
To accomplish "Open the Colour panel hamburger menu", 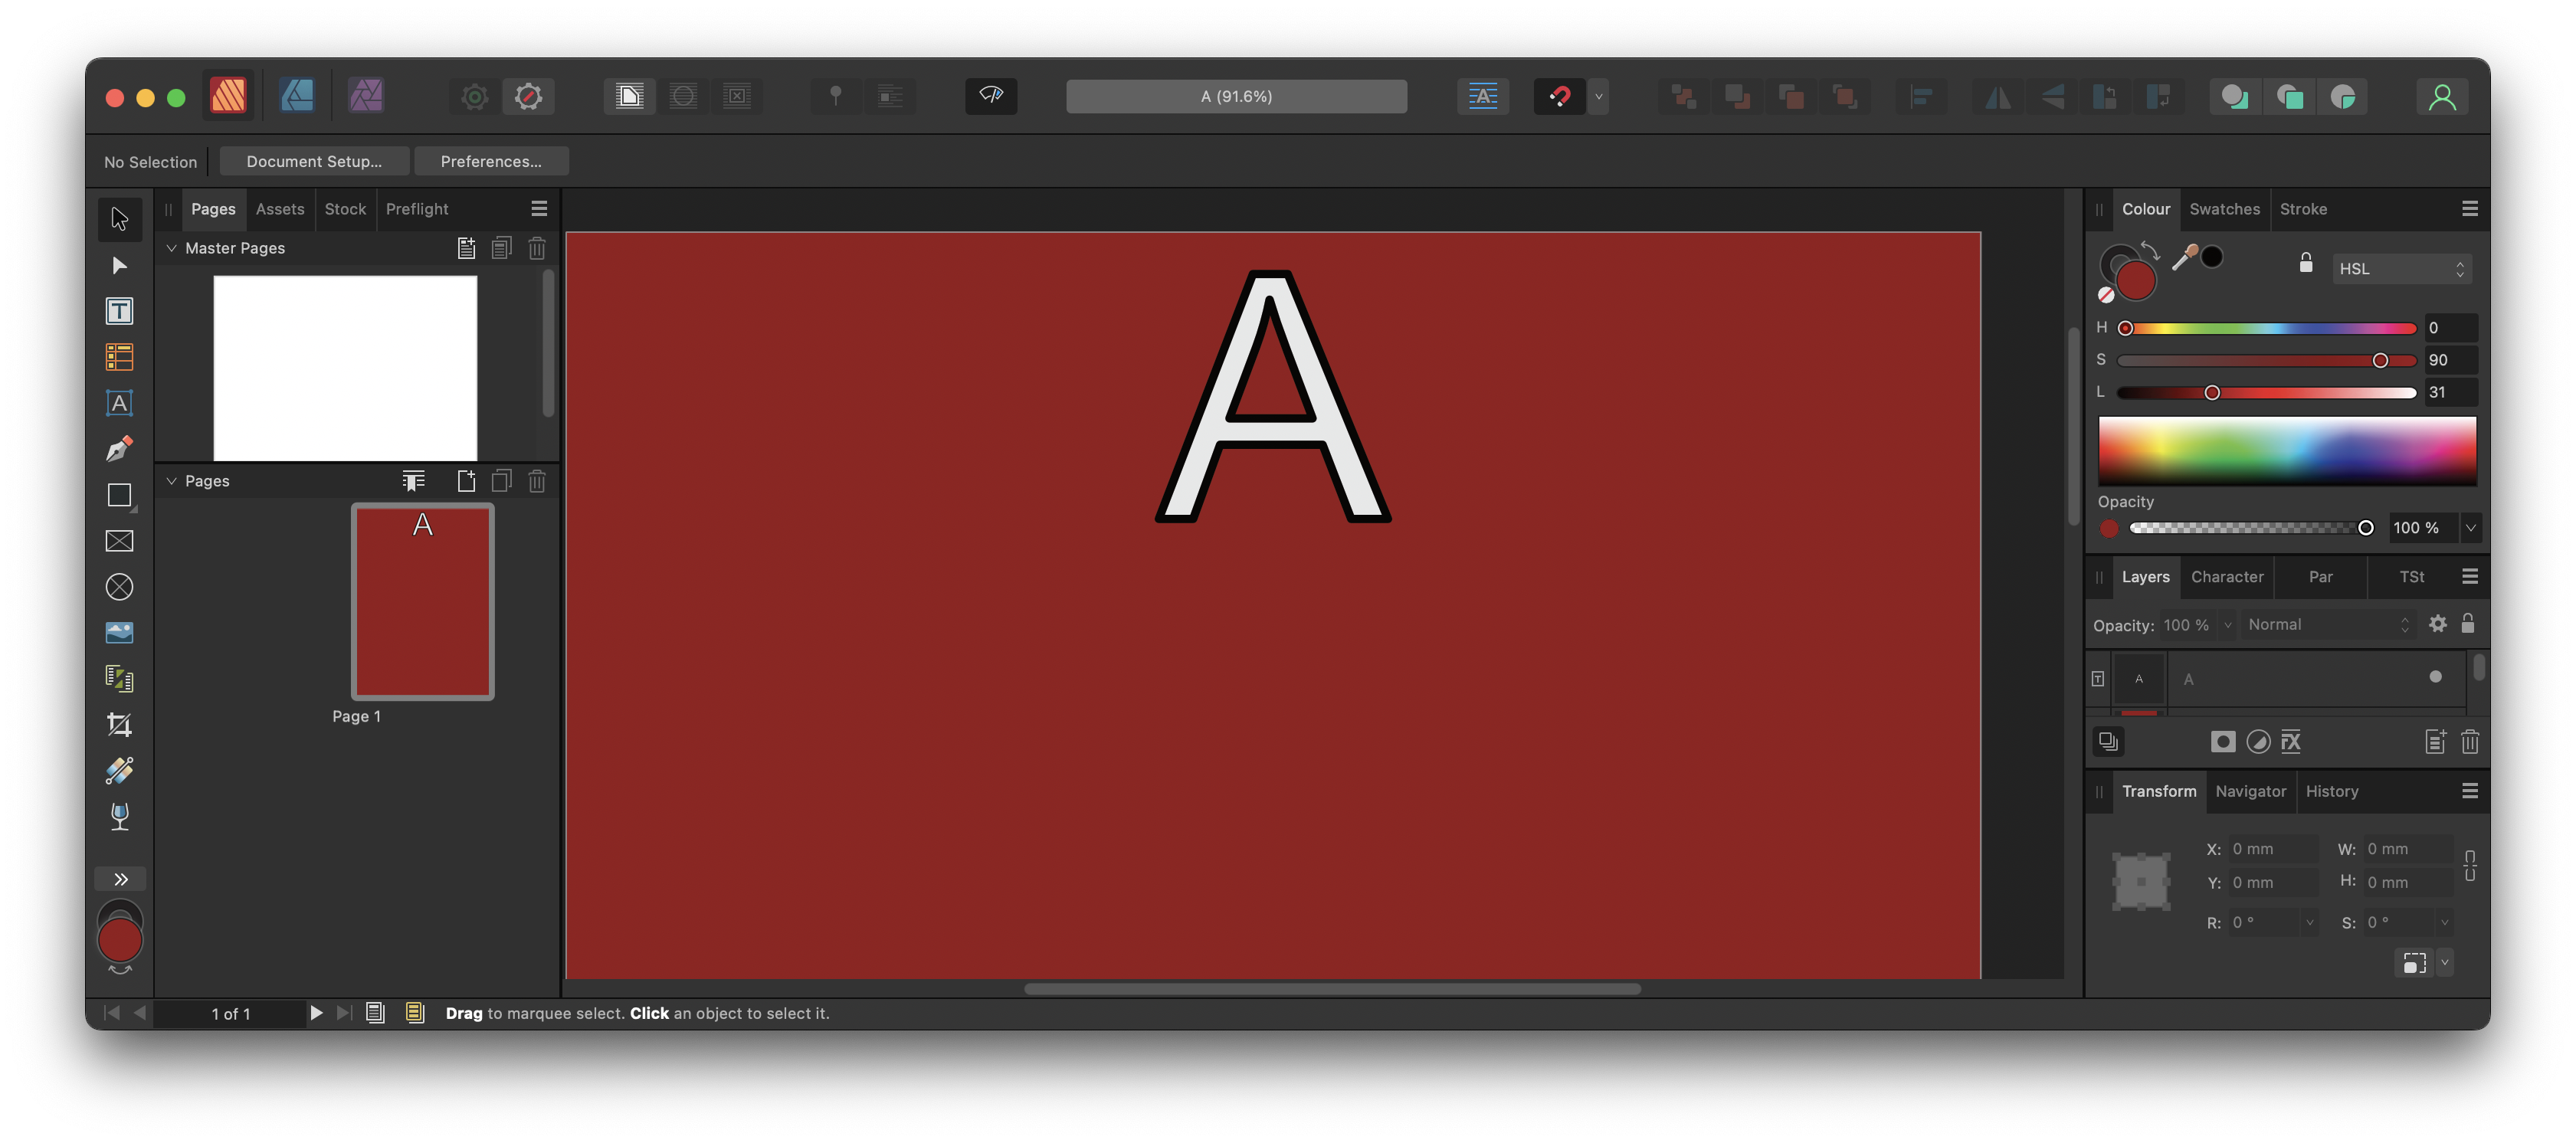I will pos(2470,209).
